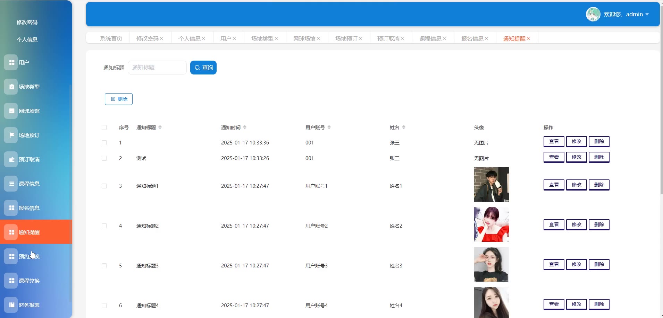The height and width of the screenshot is (318, 663).
Task: Close the 报名信息 tab
Action: point(486,38)
